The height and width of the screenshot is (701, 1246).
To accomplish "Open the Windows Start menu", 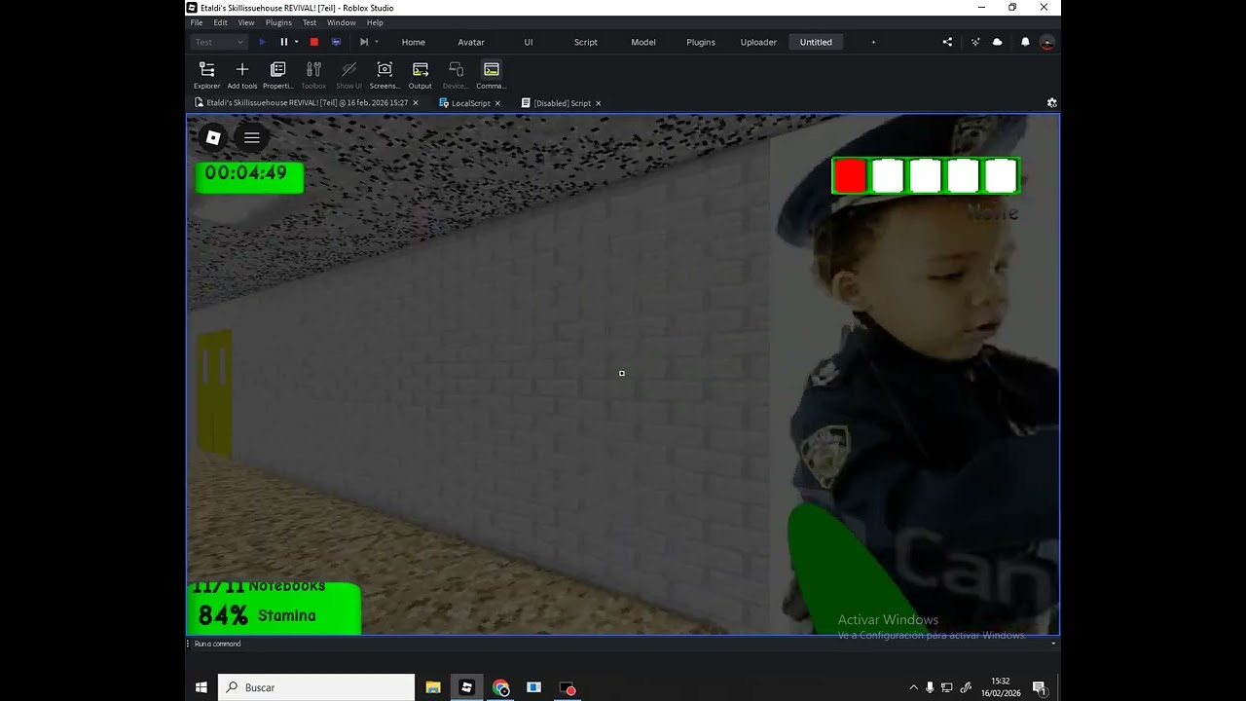I will (x=202, y=687).
